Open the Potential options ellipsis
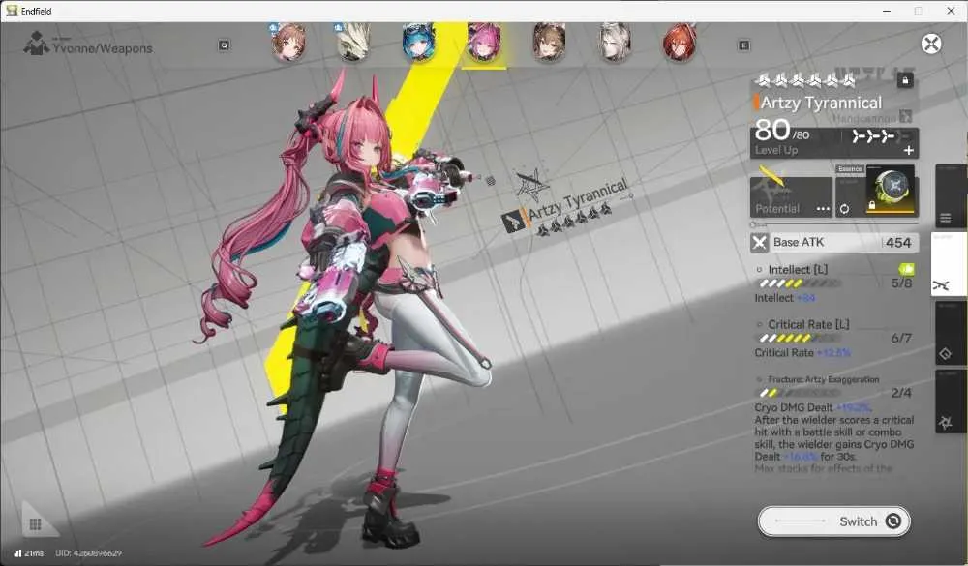 823,209
